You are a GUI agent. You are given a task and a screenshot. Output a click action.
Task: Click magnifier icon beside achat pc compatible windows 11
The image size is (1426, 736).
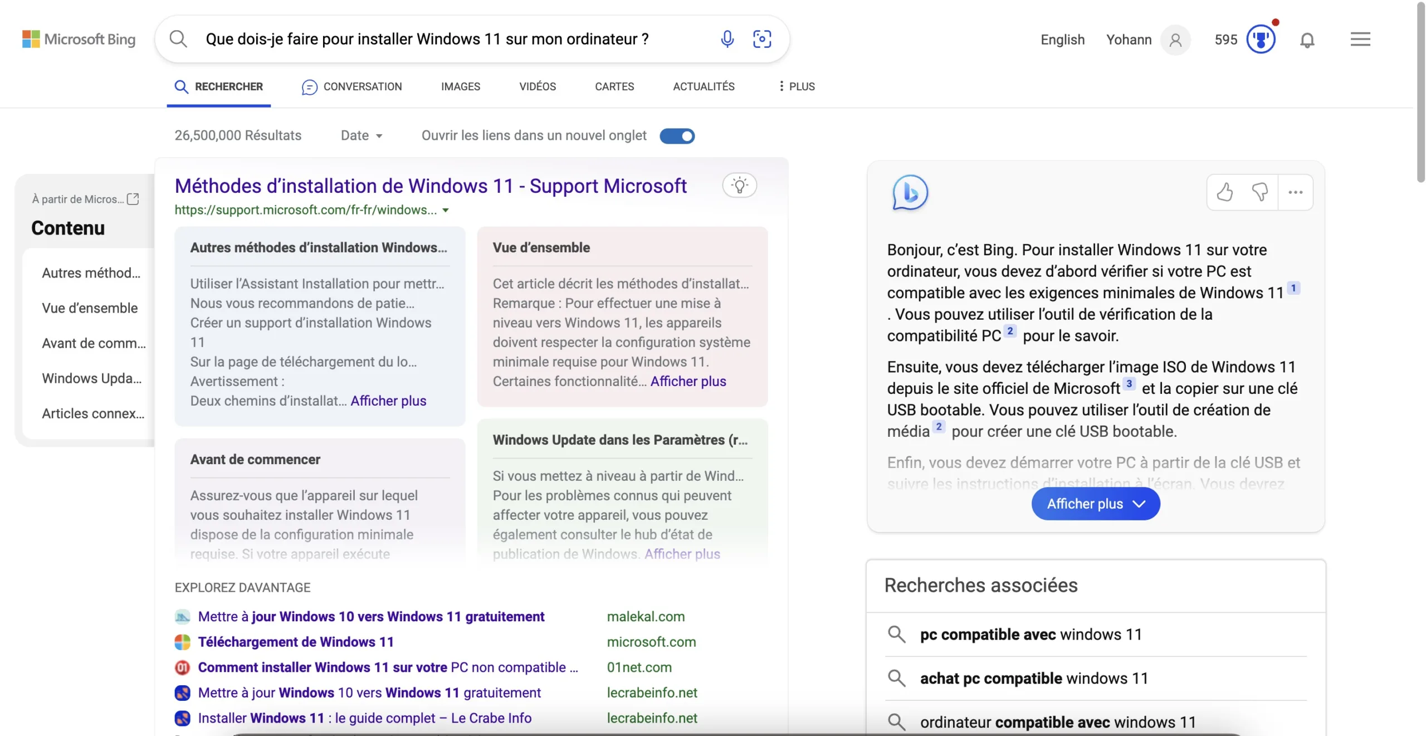[x=896, y=678]
